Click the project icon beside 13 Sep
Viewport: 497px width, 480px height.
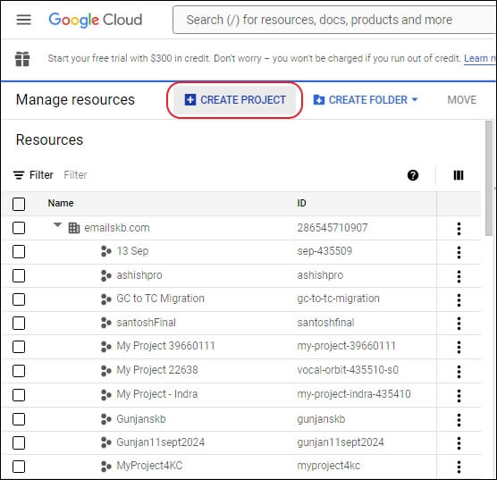coord(105,251)
